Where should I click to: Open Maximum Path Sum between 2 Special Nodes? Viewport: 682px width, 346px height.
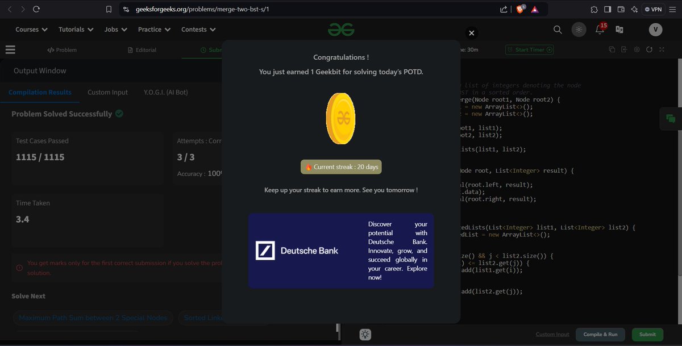pyautogui.click(x=93, y=318)
